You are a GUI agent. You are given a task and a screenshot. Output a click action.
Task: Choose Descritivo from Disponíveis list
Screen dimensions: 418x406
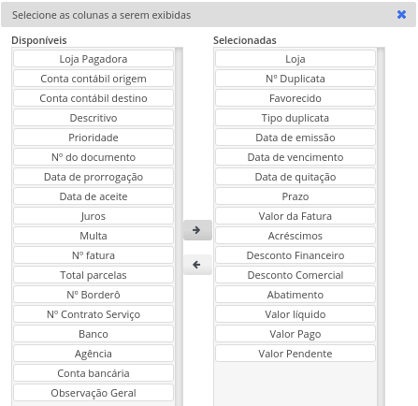coord(94,118)
